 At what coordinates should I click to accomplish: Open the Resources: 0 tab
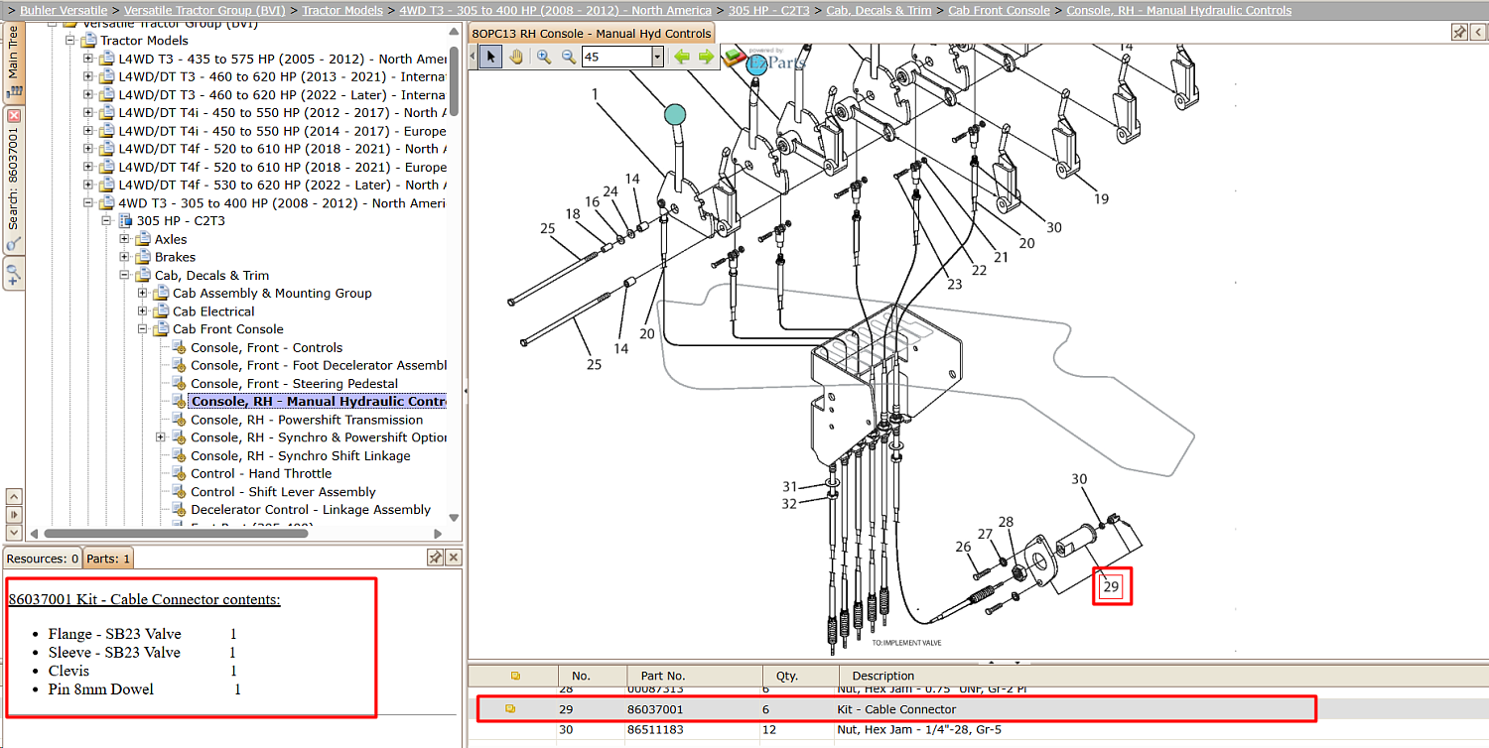pos(43,559)
